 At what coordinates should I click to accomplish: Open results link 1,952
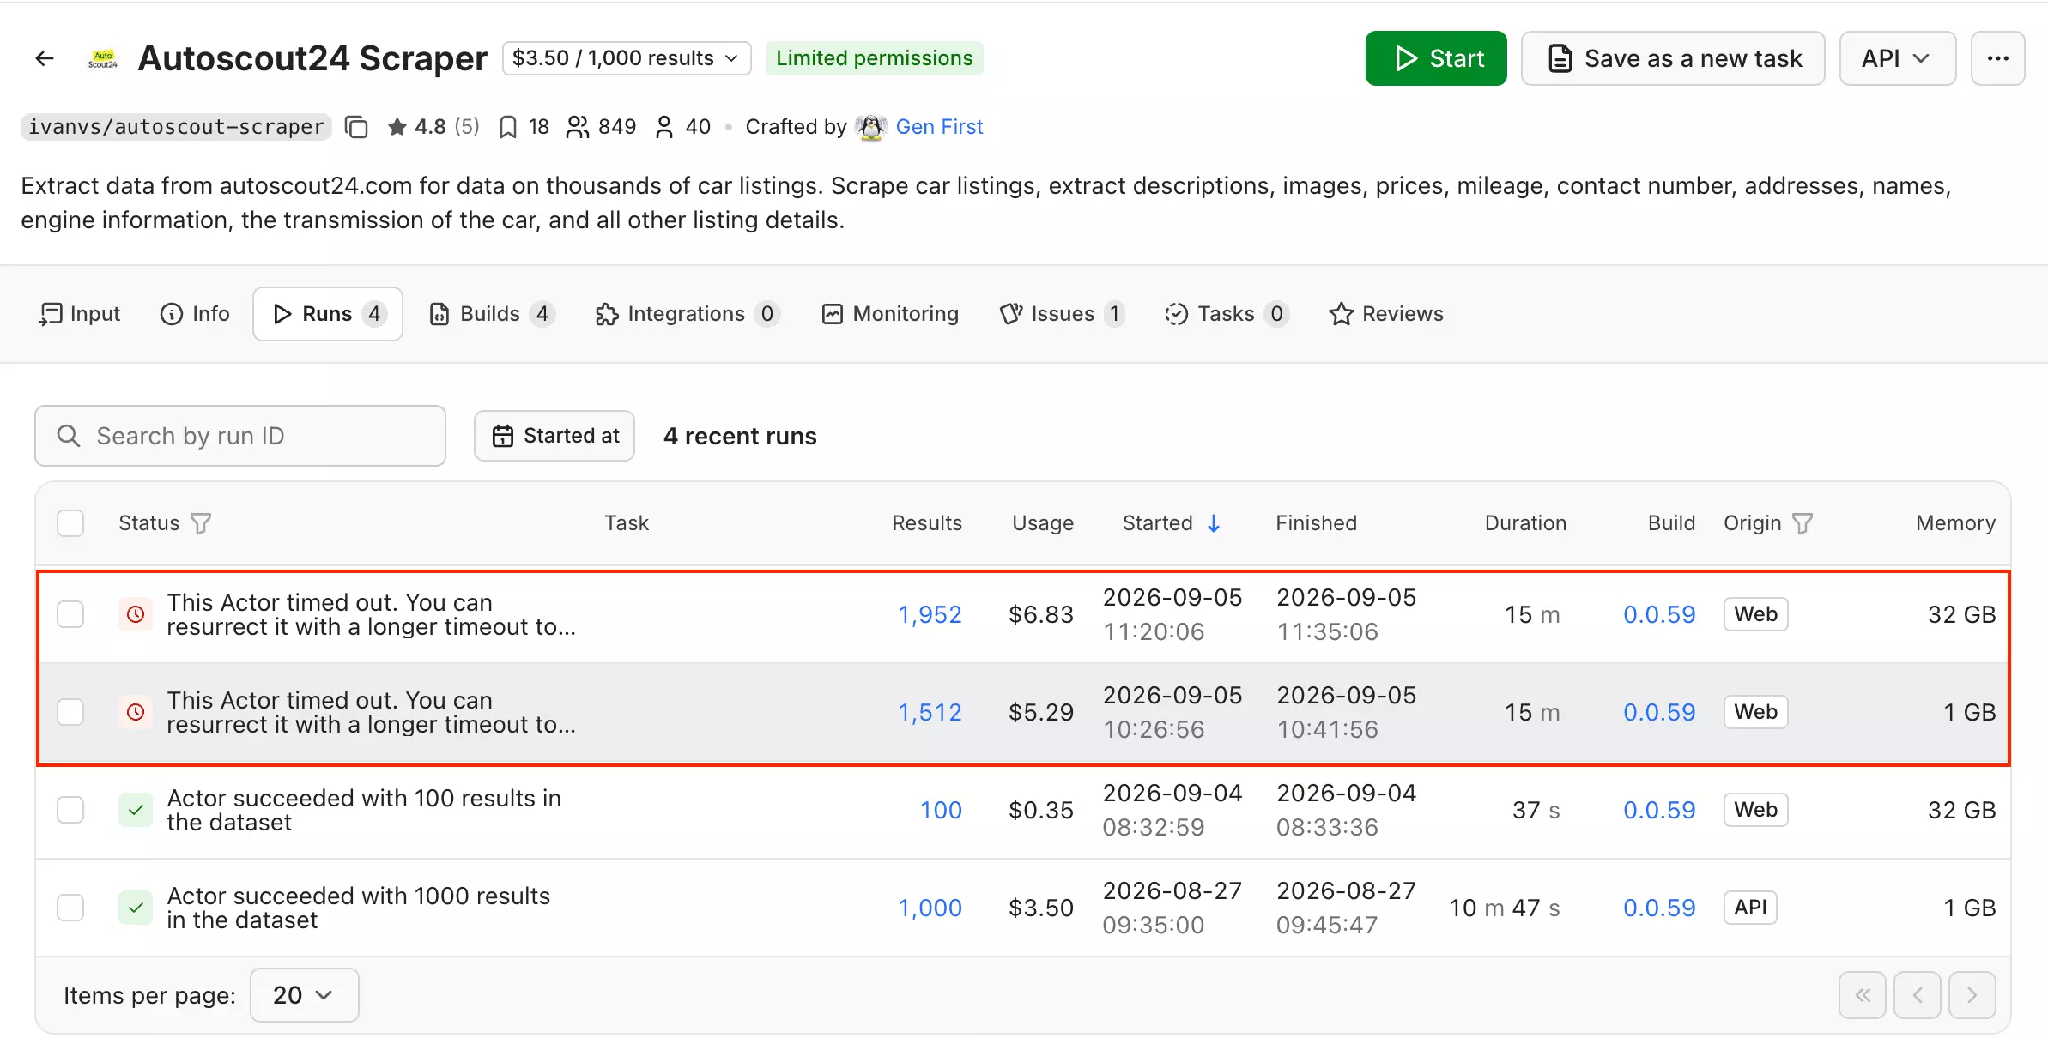point(930,614)
